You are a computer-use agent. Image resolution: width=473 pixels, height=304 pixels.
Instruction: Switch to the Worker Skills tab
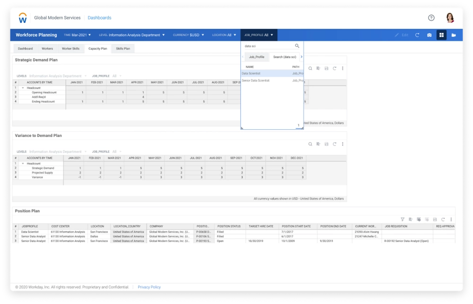70,48
